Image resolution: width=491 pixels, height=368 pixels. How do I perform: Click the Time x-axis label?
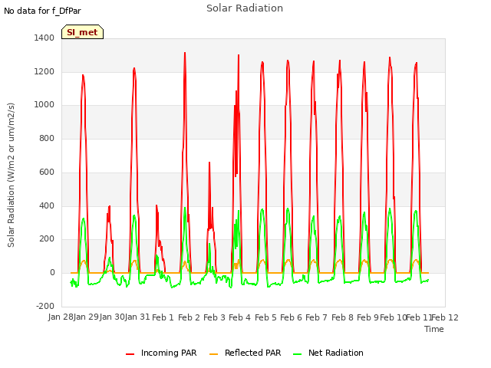(x=434, y=329)
